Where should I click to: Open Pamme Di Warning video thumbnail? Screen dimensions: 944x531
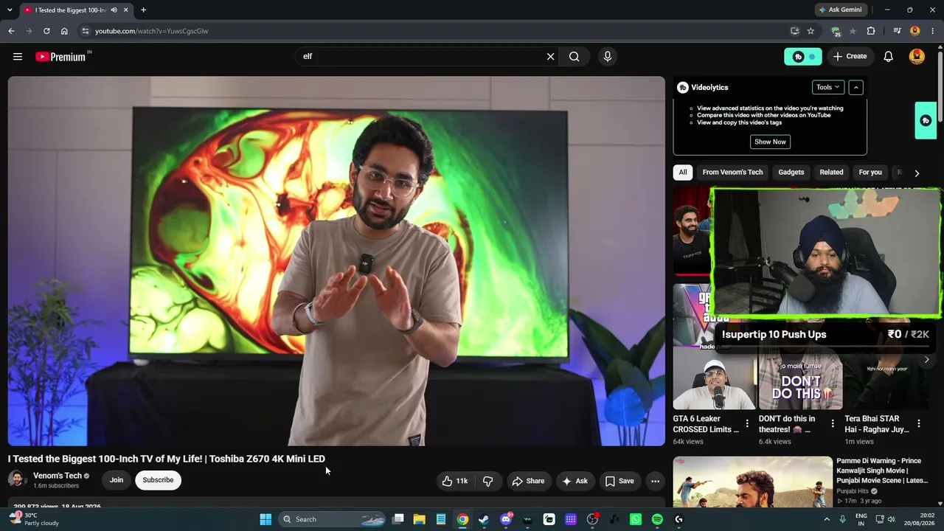[752, 482]
